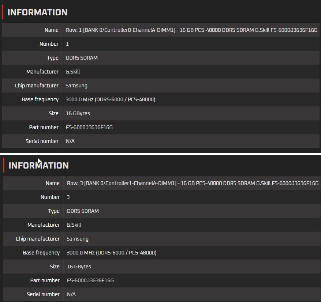This screenshot has height=302, width=321.
Task: Select N/A serial number in second panel
Action: (x=71, y=294)
